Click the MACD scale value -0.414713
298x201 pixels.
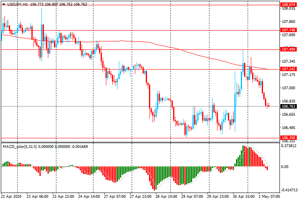pos(289,190)
